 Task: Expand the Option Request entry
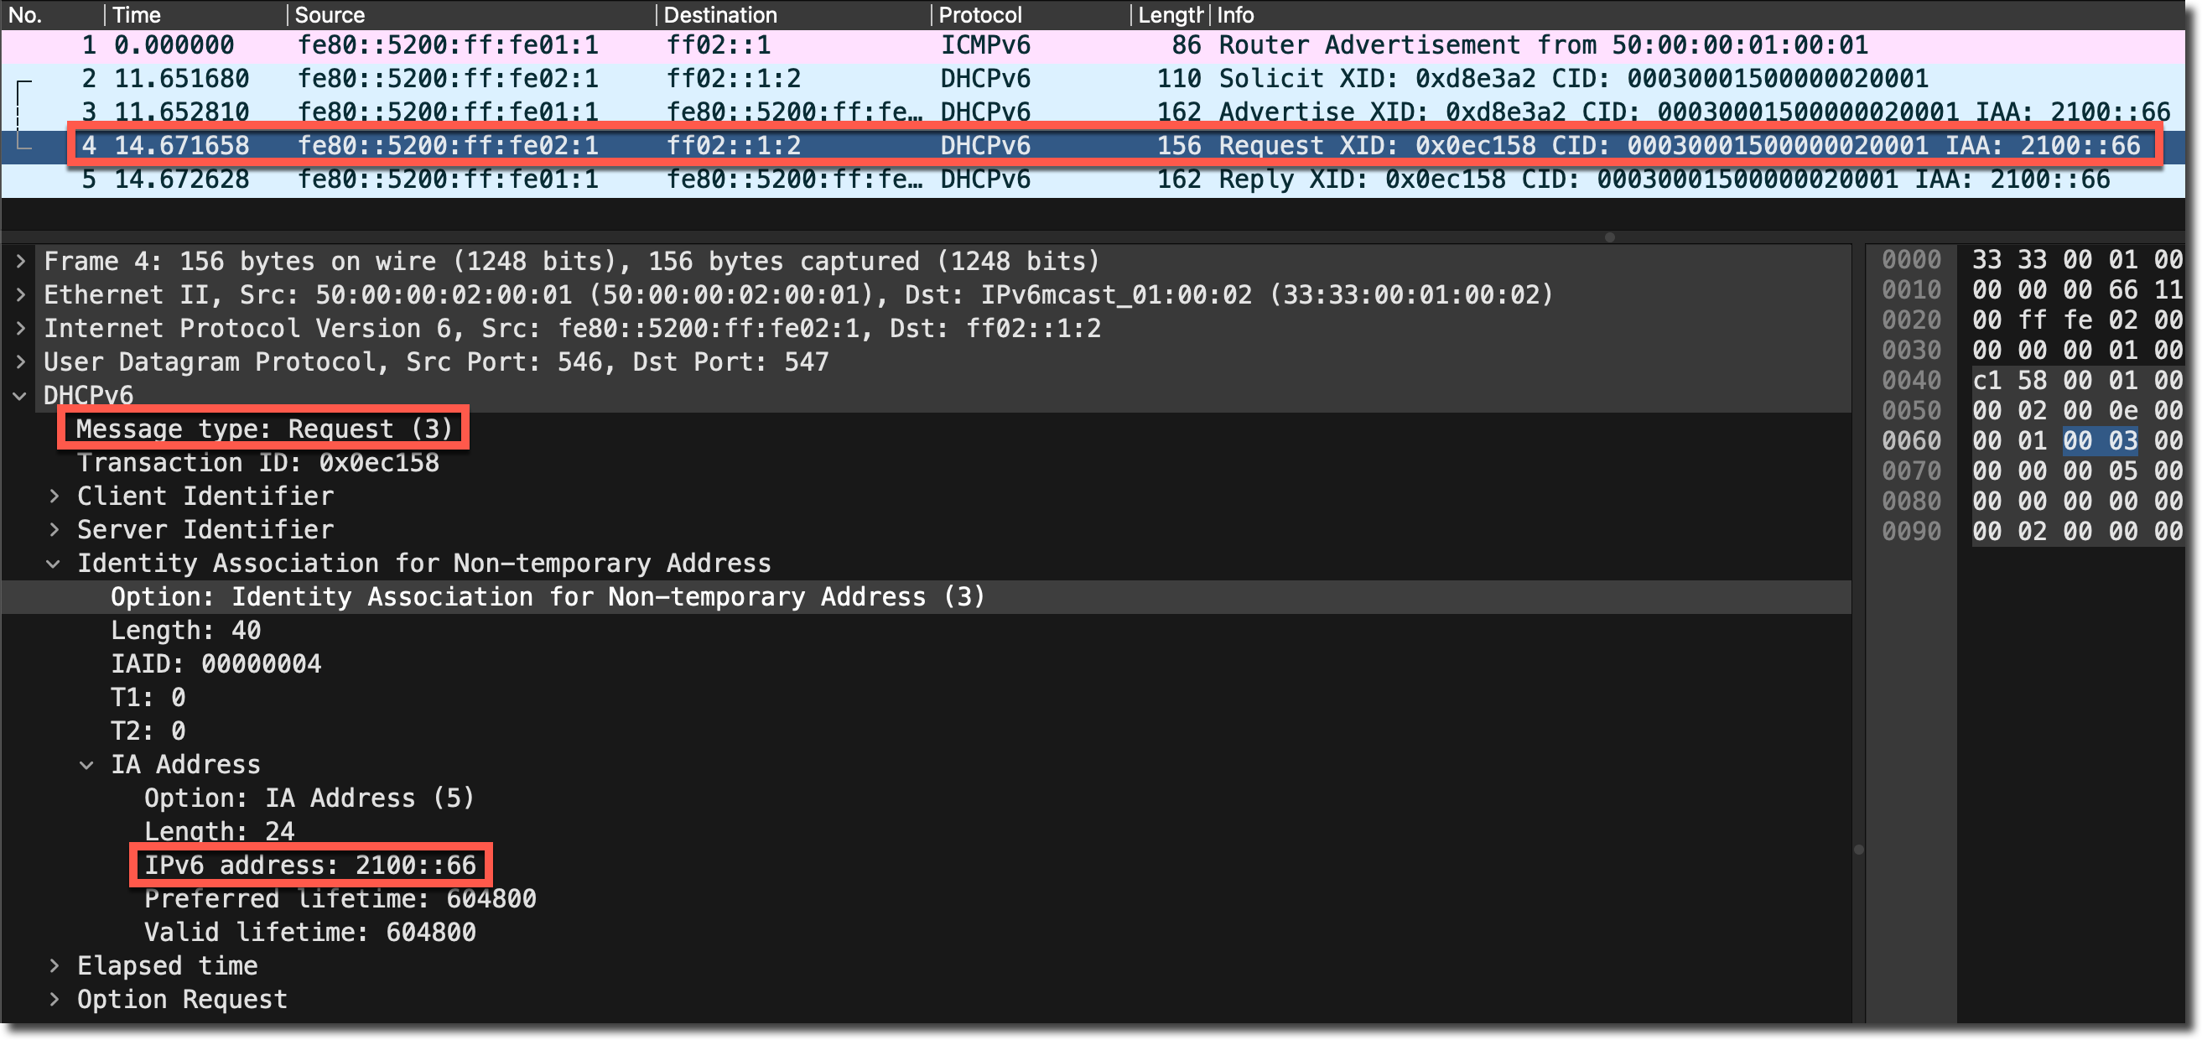[x=54, y=1000]
